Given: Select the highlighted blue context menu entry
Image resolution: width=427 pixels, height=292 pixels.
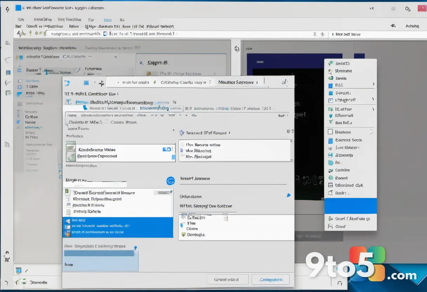Looking at the screenshot, I should point(350,206).
